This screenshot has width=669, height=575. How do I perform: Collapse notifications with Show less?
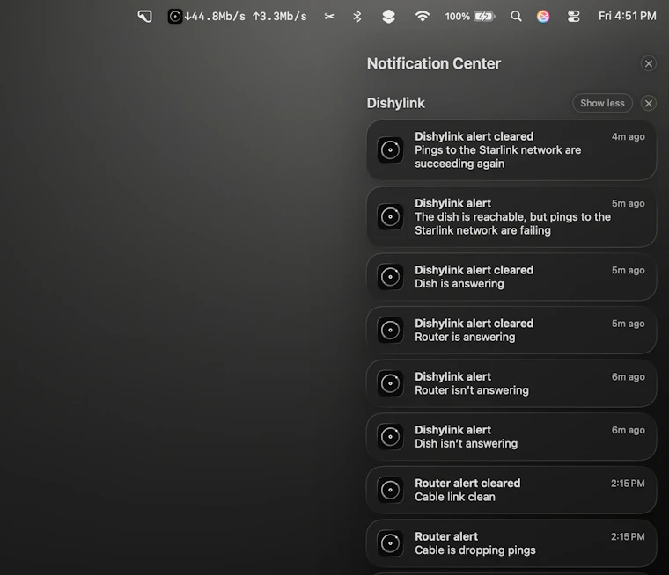click(x=602, y=103)
